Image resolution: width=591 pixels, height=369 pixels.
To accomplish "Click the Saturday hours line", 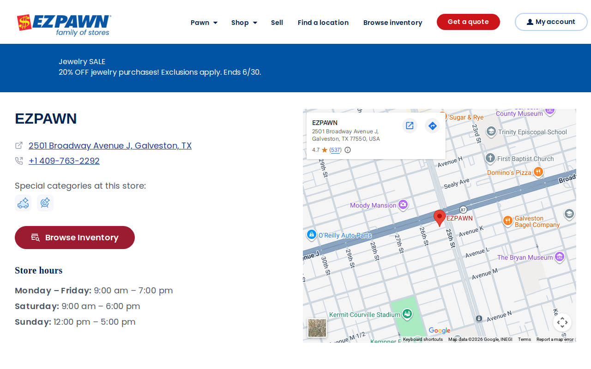I will point(78,306).
